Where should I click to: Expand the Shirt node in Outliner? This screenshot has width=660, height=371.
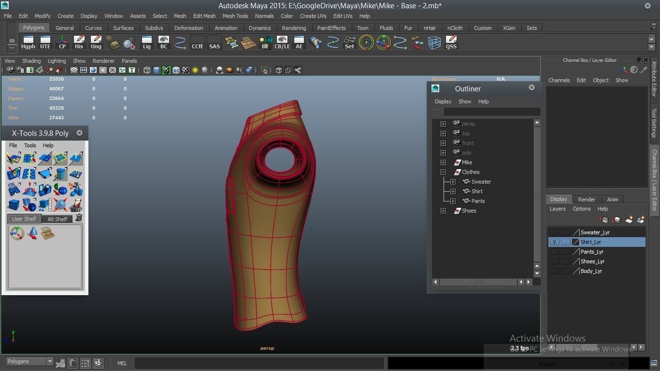tap(453, 191)
